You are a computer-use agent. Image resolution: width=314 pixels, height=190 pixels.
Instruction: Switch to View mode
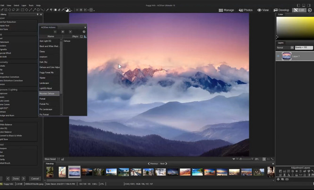coord(263,10)
